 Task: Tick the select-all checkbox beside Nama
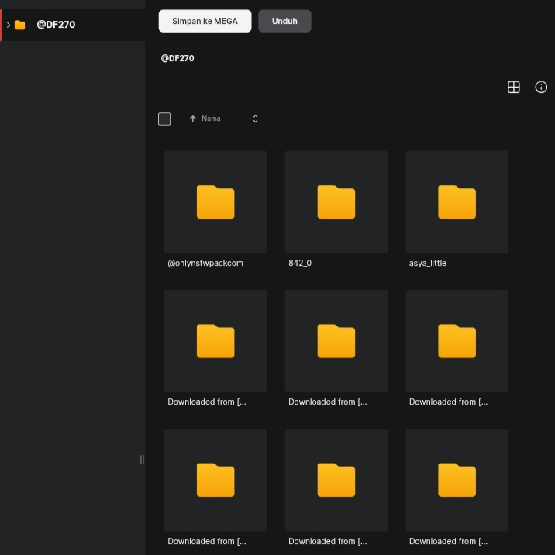click(x=164, y=119)
